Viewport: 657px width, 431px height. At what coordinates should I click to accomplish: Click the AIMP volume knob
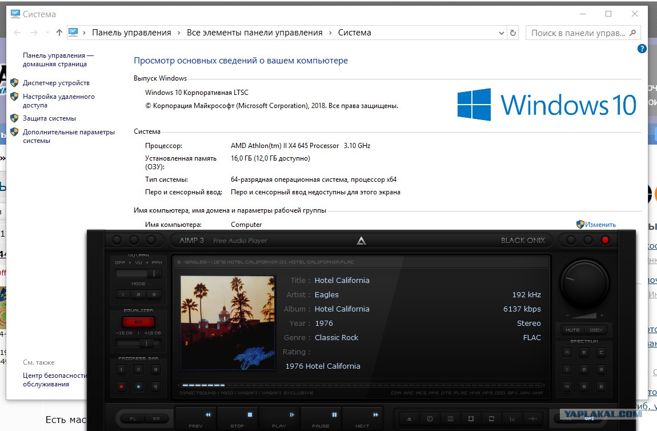pyautogui.click(x=584, y=284)
